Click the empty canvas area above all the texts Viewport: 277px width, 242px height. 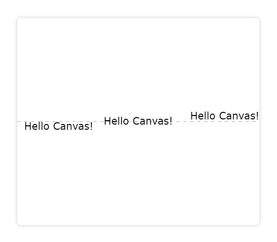pyautogui.click(x=138, y=64)
